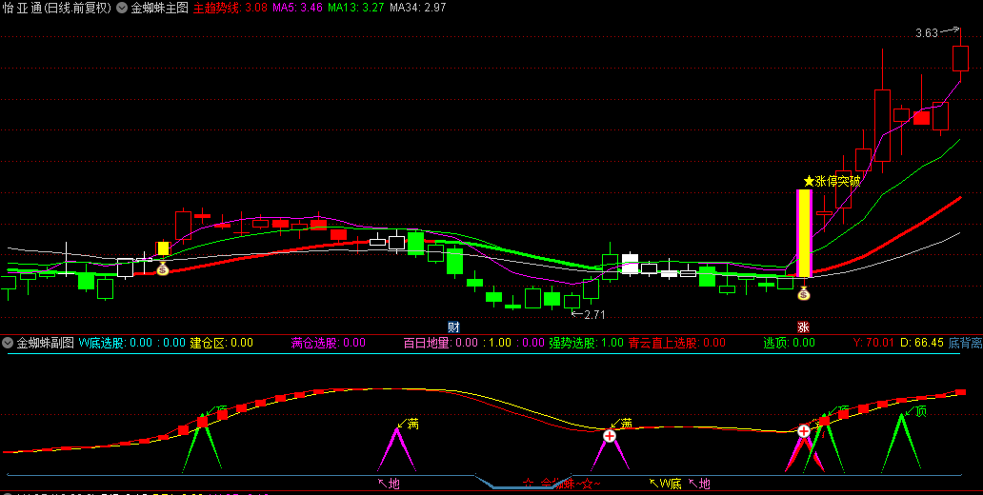This screenshot has height=495, width=983.
Task: Click the tall yellow-magenta 涨停突破 candle
Action: [x=804, y=233]
